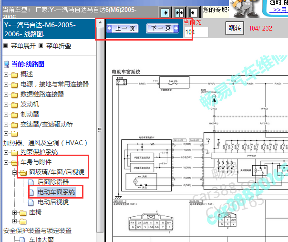
Task: Select the 概述 folder label
Action: [27, 74]
